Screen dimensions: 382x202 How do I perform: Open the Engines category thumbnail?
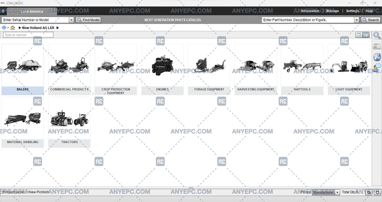[x=162, y=65]
